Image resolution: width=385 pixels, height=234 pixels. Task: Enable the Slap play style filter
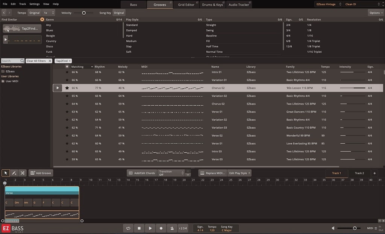(129, 46)
